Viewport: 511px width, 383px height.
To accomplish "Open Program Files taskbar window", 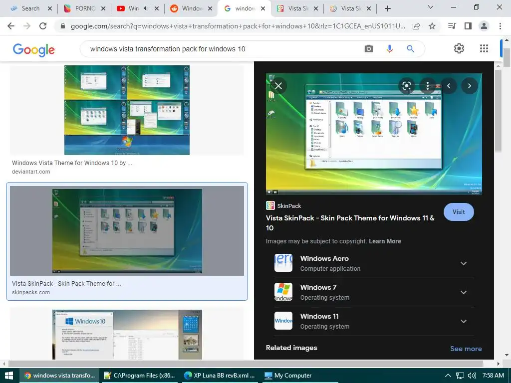I will point(140,376).
